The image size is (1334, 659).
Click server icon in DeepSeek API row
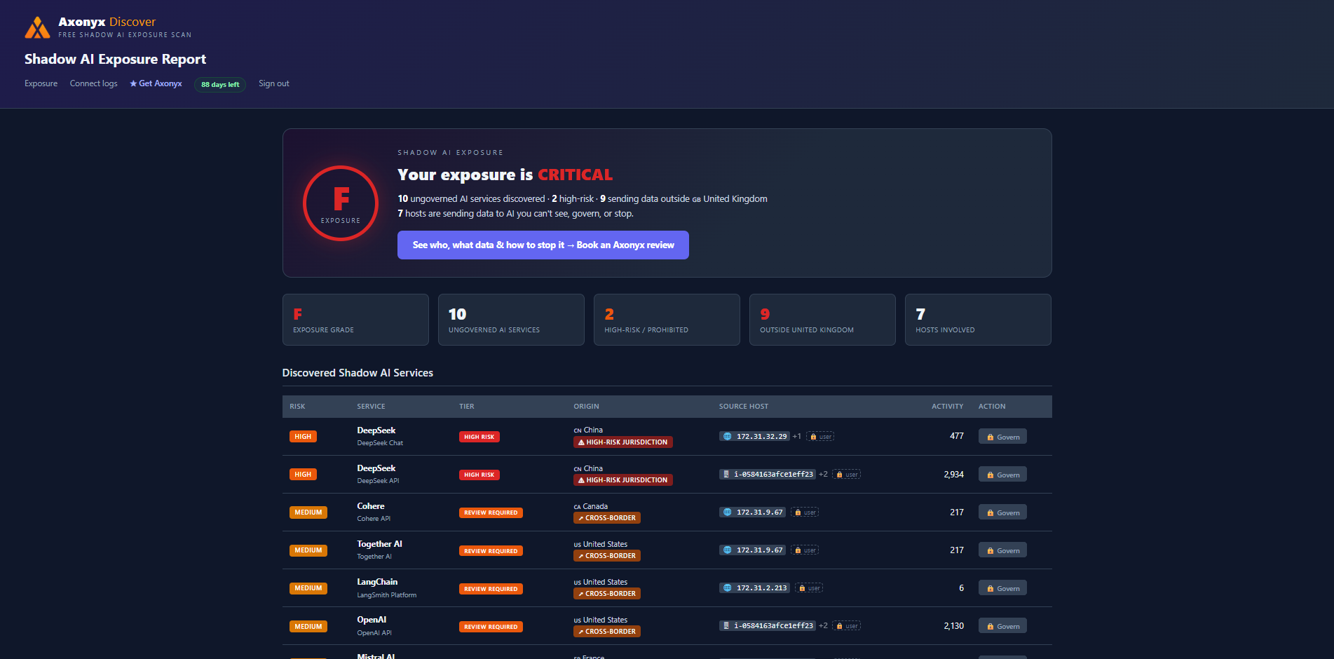[726, 474]
